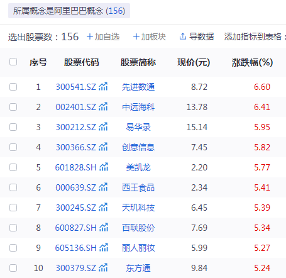The image size is (286, 278).
Task: Open chart icon beside 300541.SZ
Action: (x=103, y=86)
